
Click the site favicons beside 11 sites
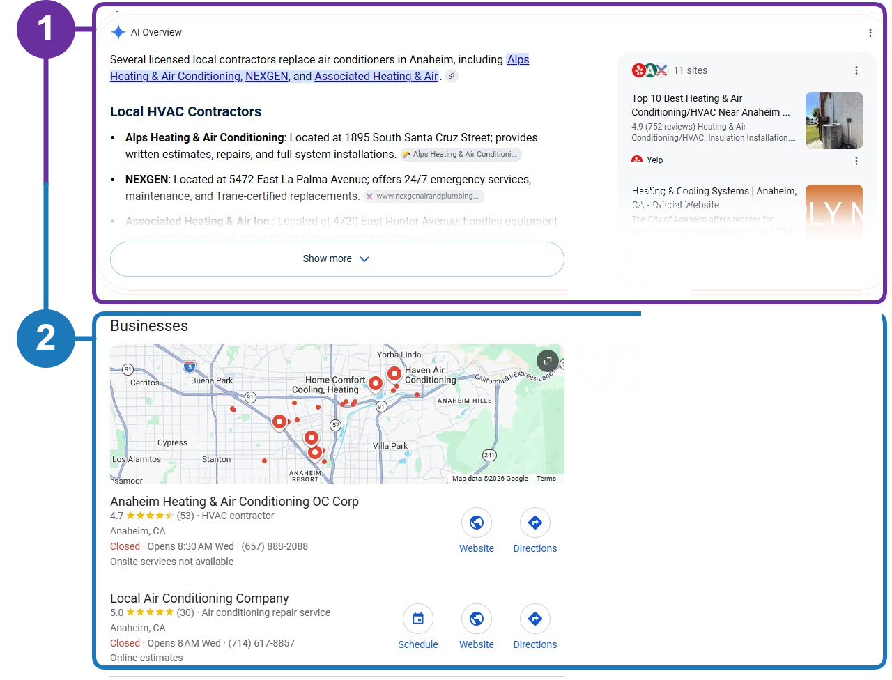pos(649,70)
